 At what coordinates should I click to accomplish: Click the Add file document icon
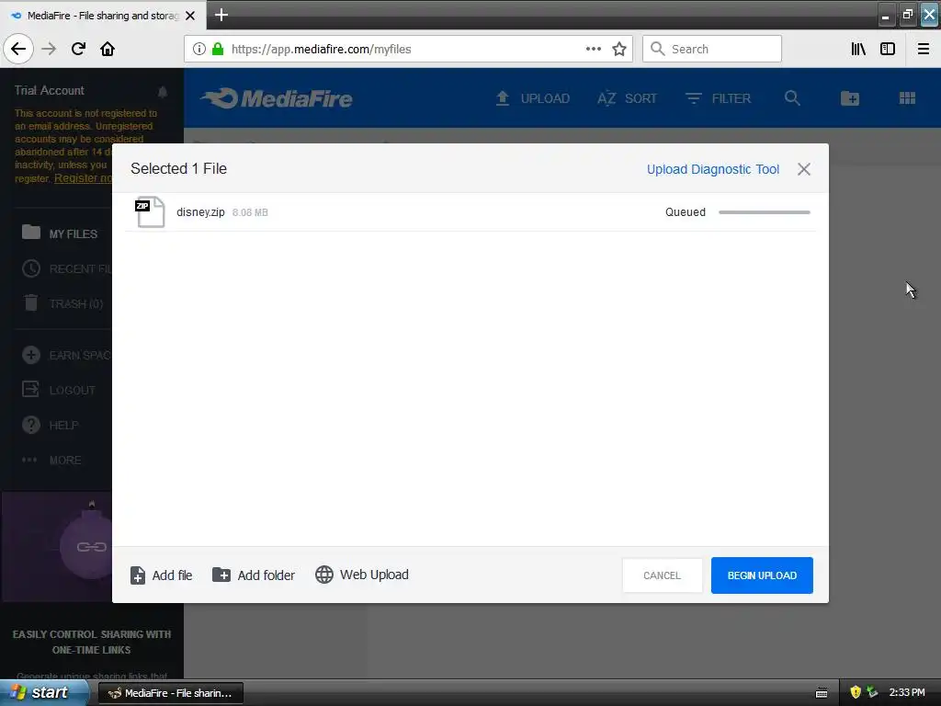138,575
